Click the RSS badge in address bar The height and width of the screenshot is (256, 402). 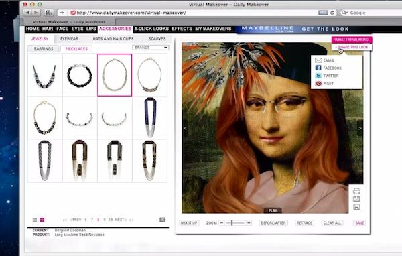pos(323,13)
